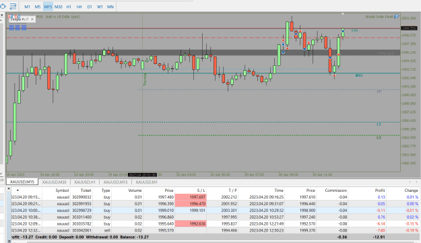Select the solid red horizontal line on chart
Image resolution: width=421 pixels, height=243 pixels.
203,28
